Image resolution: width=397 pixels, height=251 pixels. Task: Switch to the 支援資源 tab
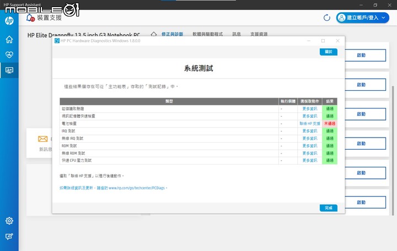coord(259,34)
